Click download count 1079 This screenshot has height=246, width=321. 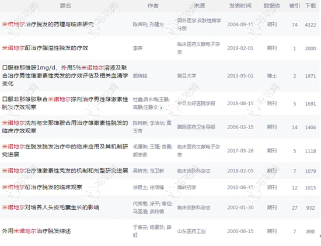coord(310,171)
